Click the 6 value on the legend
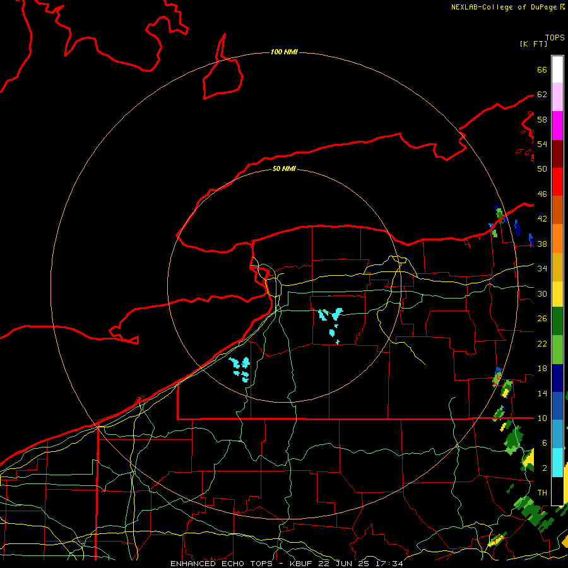The image size is (568, 568). [x=545, y=442]
